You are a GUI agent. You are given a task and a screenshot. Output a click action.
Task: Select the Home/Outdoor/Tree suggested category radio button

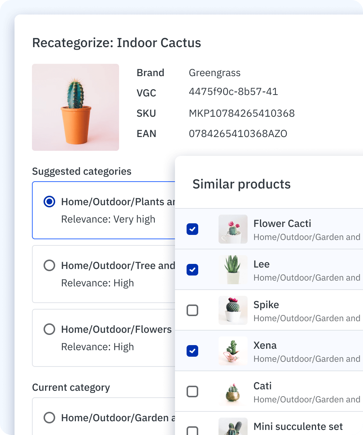click(x=49, y=265)
